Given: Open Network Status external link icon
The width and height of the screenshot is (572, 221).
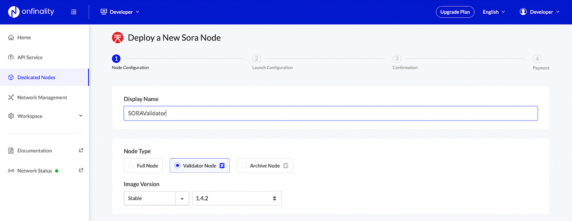Looking at the screenshot, I should click(x=81, y=170).
